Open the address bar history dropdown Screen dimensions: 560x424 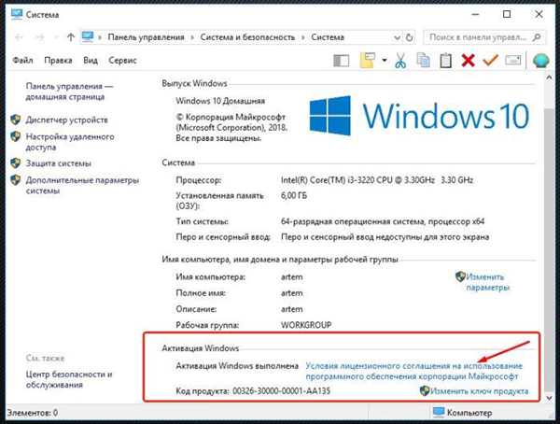pyautogui.click(x=397, y=37)
